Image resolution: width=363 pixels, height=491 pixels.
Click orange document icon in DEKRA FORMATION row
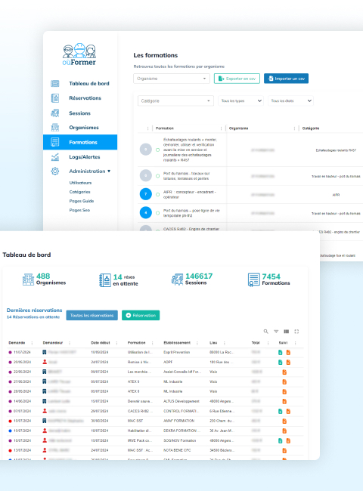(x=284, y=431)
